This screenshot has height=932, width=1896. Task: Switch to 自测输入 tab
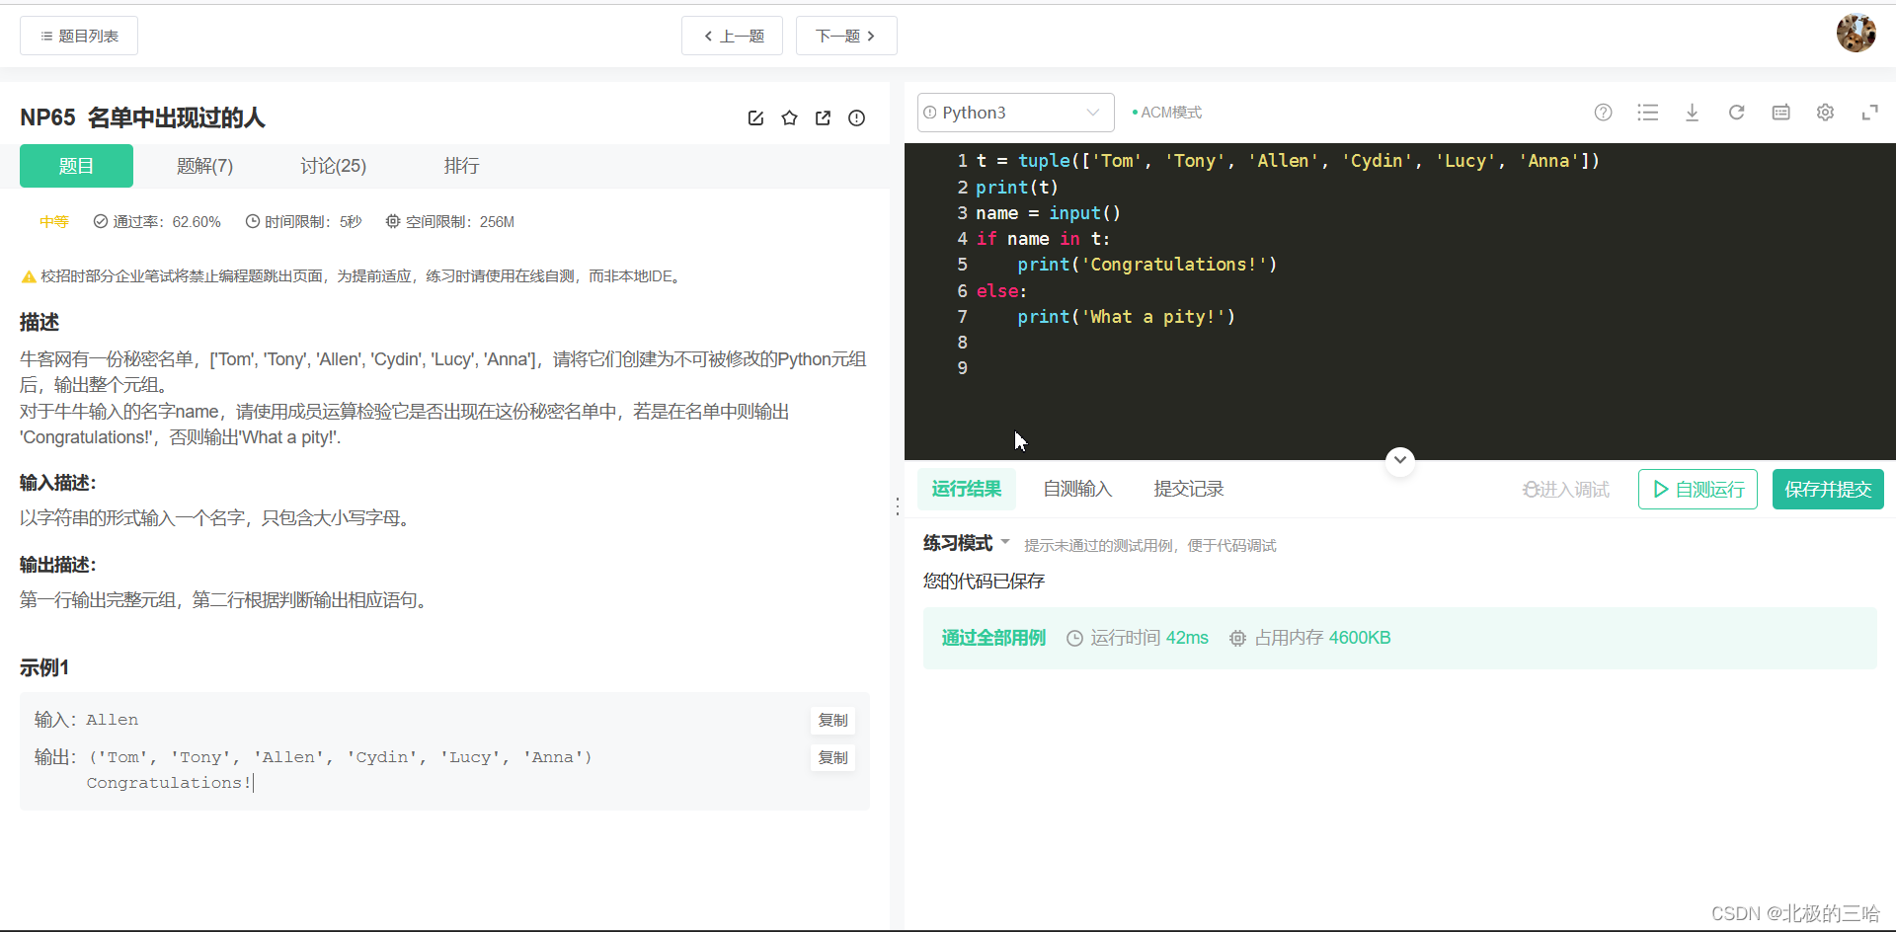(x=1077, y=489)
